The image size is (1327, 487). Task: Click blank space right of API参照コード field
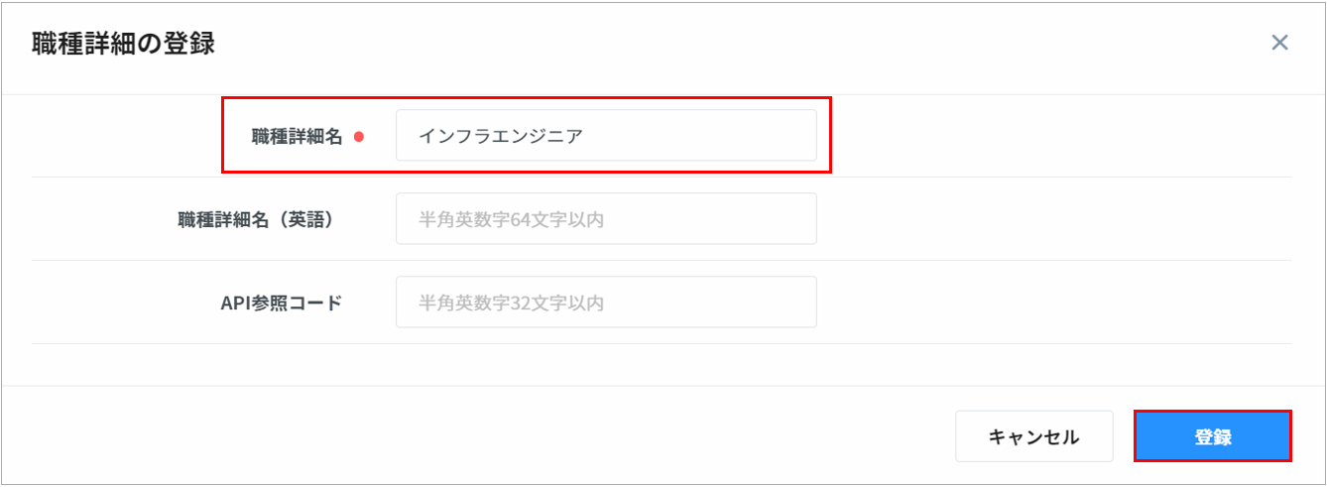1051,303
